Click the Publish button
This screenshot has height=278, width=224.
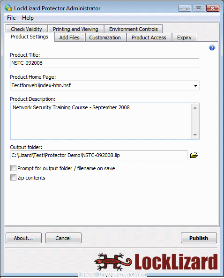point(199,238)
